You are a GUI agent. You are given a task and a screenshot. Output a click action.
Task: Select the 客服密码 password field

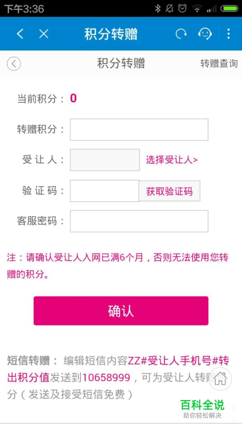point(139,221)
